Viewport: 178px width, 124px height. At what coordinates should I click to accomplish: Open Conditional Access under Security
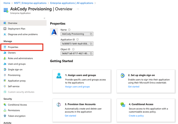pos(17,105)
